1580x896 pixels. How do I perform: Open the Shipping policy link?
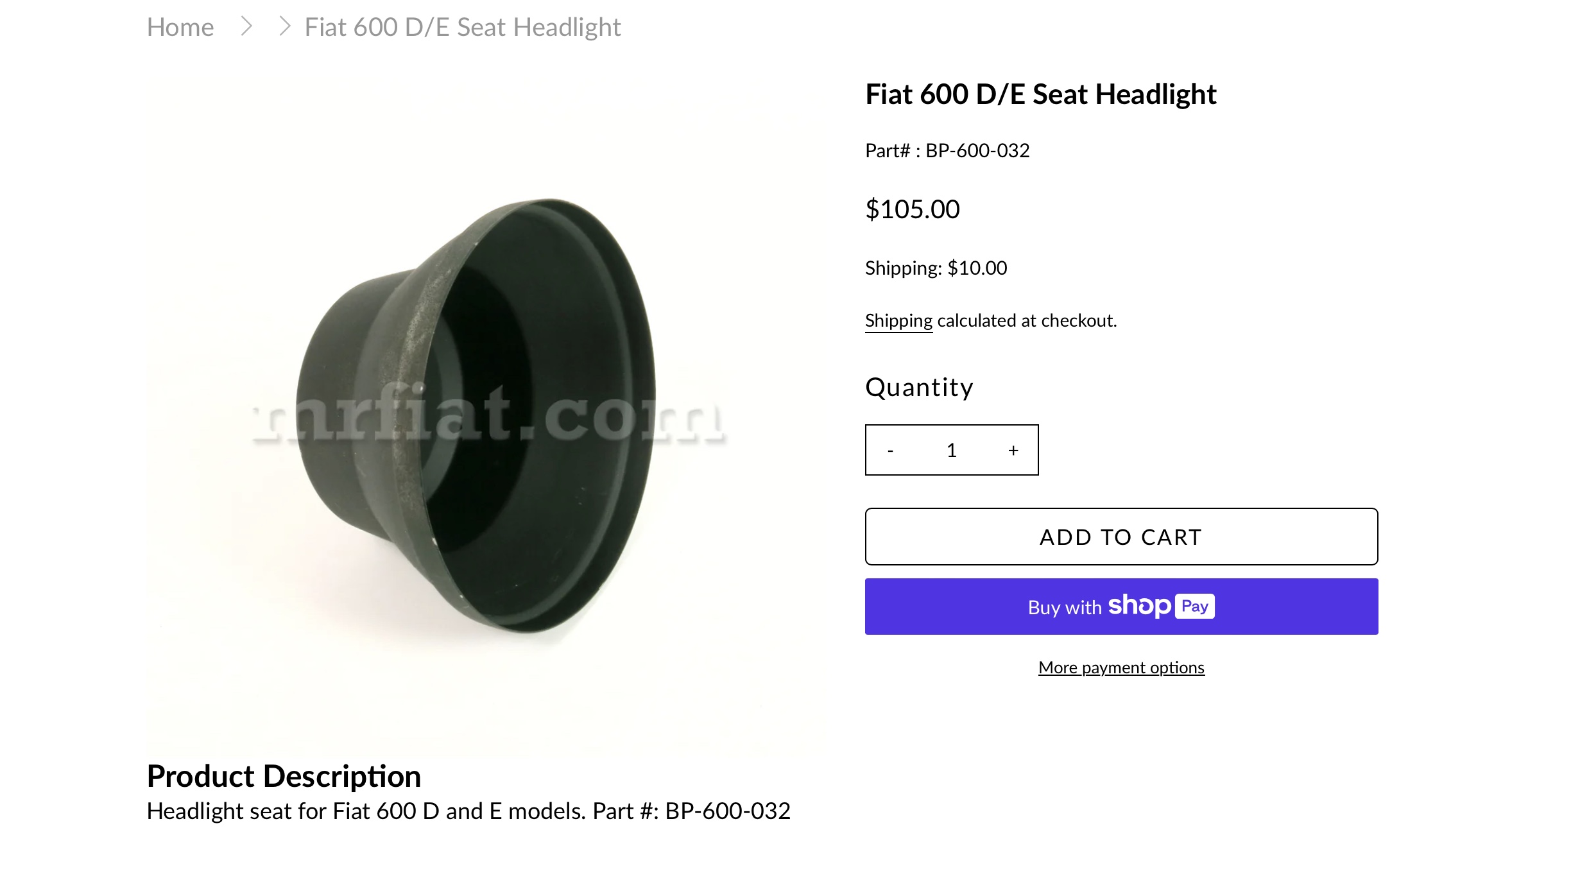click(x=898, y=320)
